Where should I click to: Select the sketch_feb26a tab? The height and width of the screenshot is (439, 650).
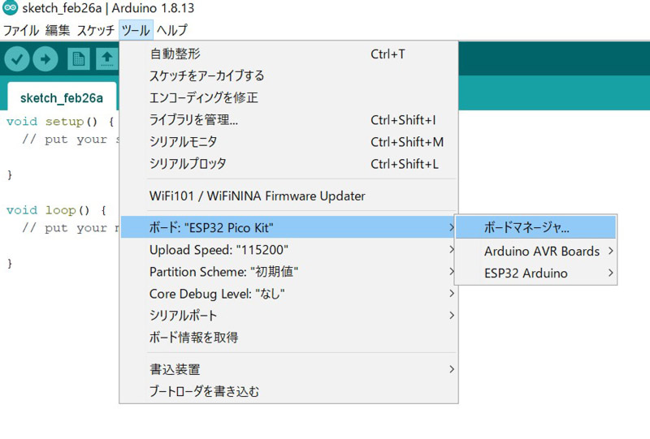pos(62,97)
